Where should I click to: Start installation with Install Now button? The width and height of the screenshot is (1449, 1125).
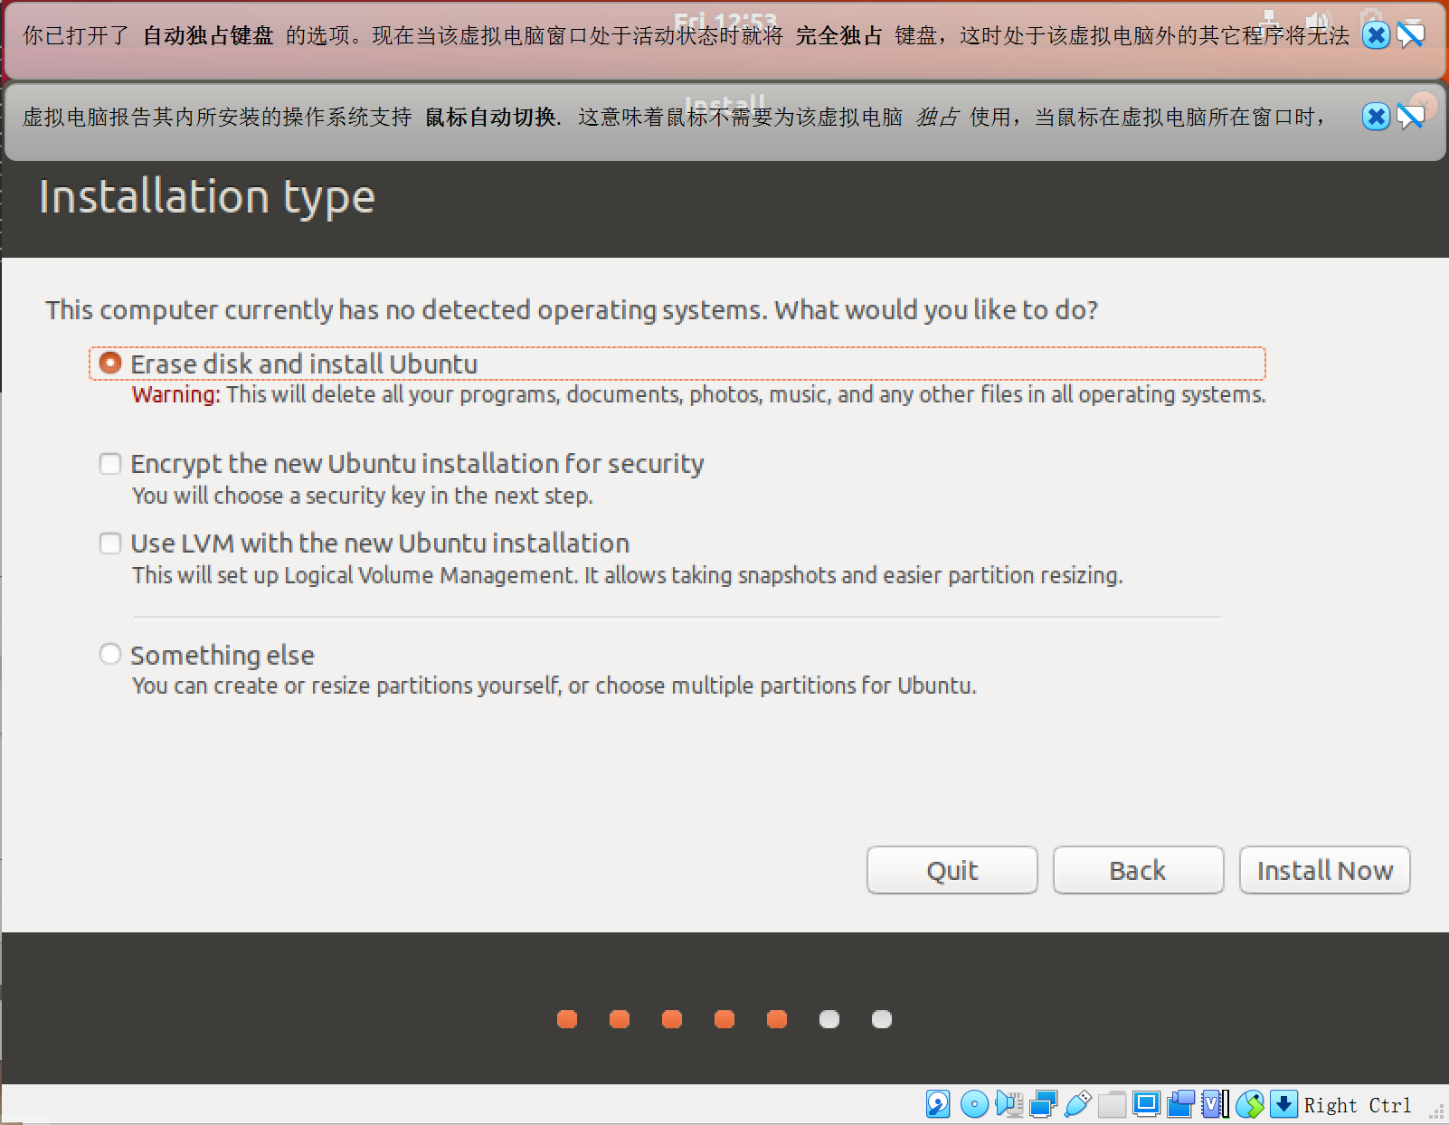[x=1324, y=870]
